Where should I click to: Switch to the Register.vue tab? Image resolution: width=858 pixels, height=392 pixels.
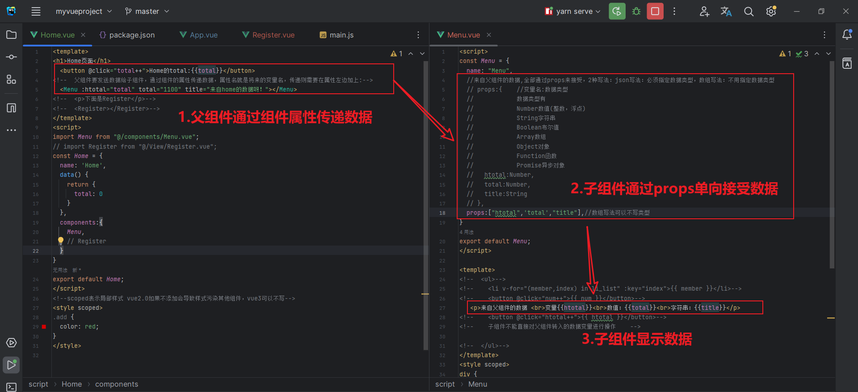point(269,35)
